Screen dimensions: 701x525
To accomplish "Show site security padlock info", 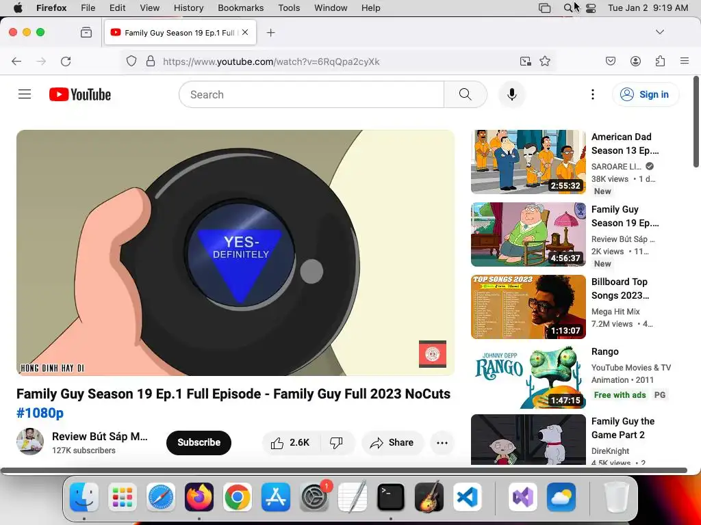I will (151, 61).
